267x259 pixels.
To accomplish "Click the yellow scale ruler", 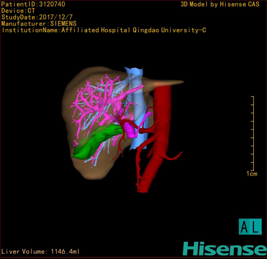I will [x=253, y=133].
